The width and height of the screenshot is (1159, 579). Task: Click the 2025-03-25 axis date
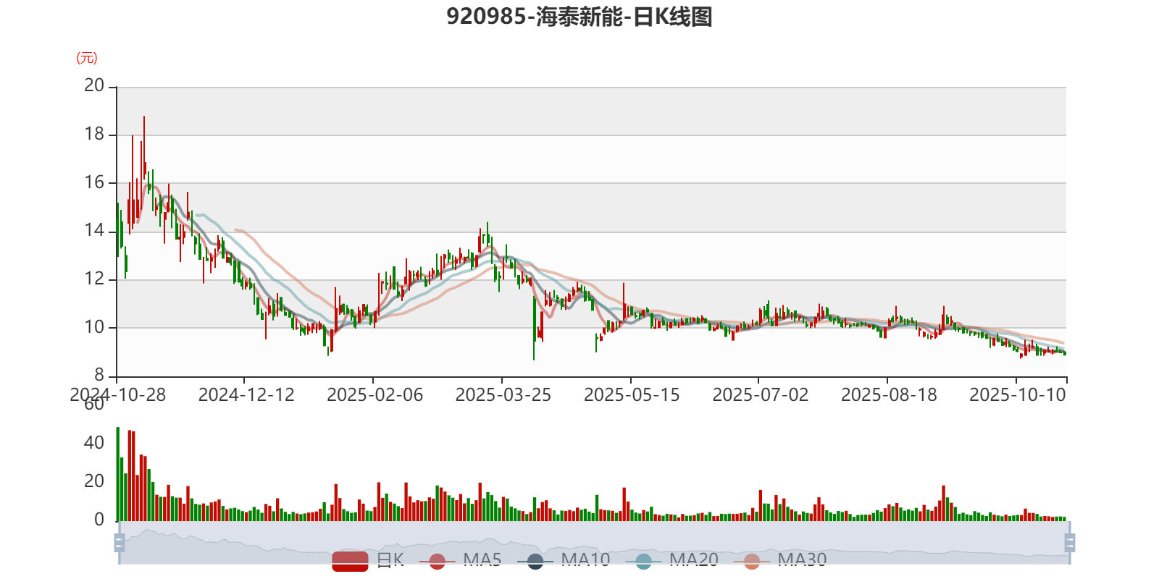coord(503,395)
